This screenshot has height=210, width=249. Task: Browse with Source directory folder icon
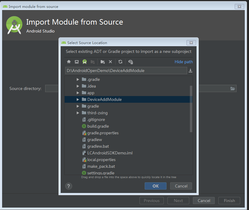233,88
